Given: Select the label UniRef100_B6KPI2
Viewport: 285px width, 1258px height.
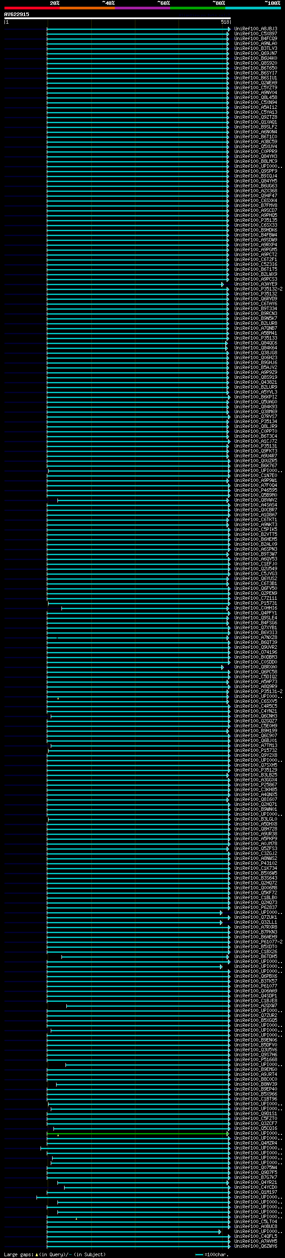Looking at the screenshot, I should coord(256,397).
